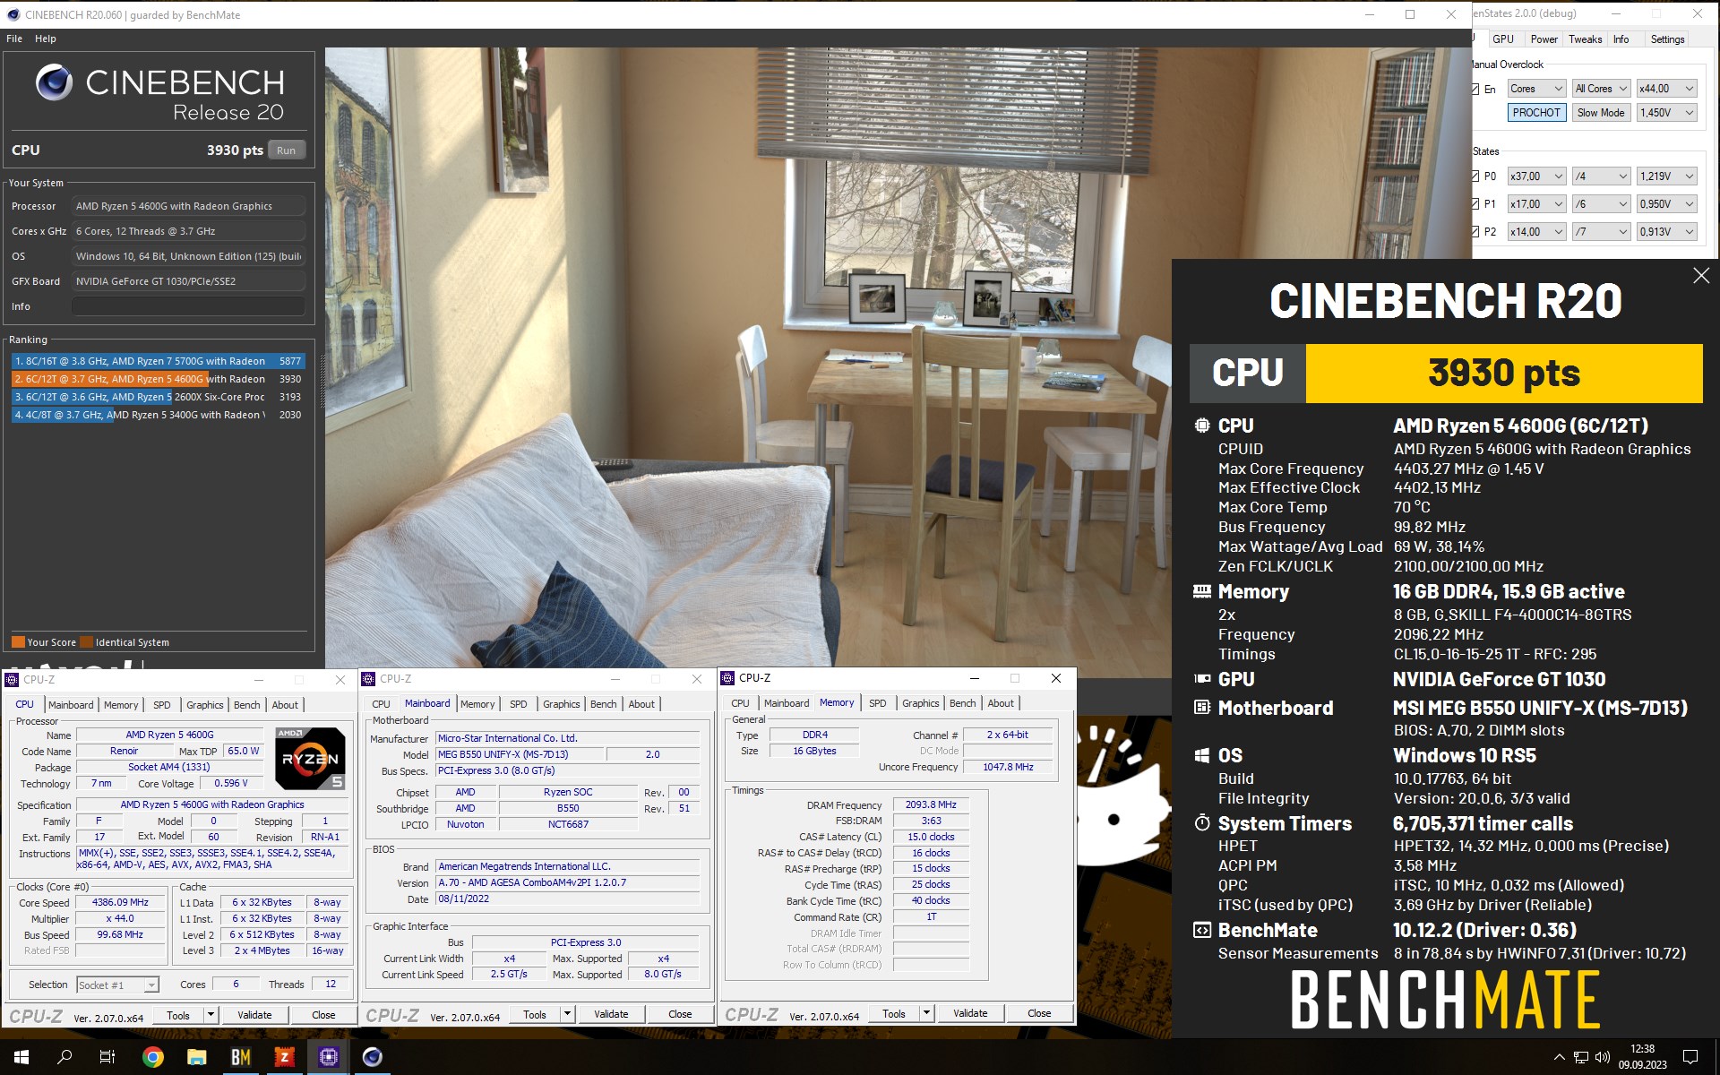Click PROCHOT button in ZenStates
The image size is (1720, 1075).
(1536, 113)
